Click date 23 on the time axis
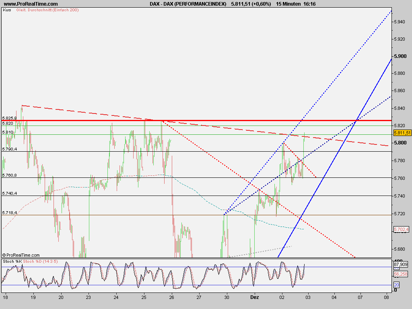Viewport: 412px width, 309px height. tap(88, 297)
